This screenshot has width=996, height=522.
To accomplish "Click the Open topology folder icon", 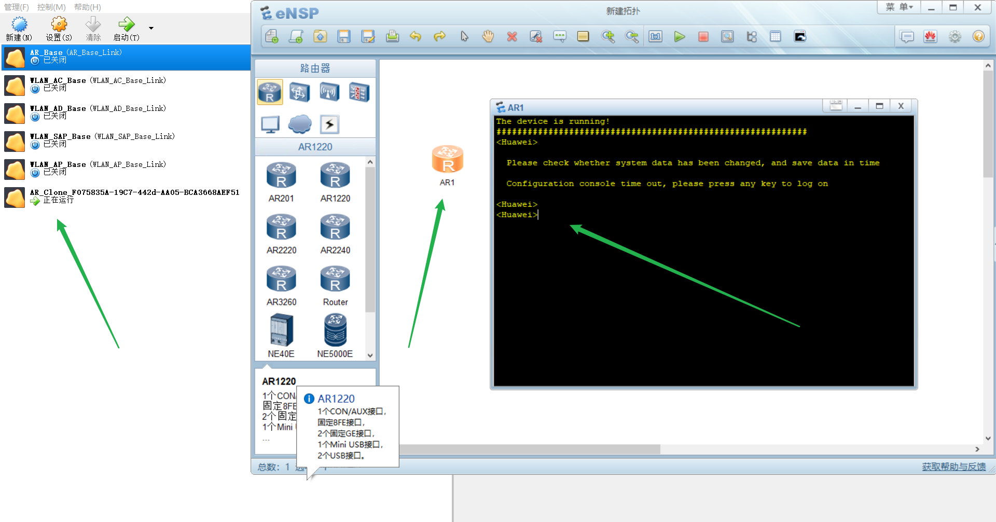I will click(320, 37).
